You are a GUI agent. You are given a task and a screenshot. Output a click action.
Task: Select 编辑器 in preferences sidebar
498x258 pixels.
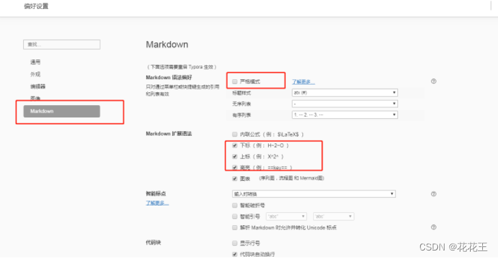coord(38,87)
